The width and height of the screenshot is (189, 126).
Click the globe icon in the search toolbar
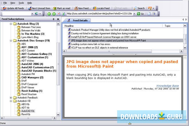(37, 14)
